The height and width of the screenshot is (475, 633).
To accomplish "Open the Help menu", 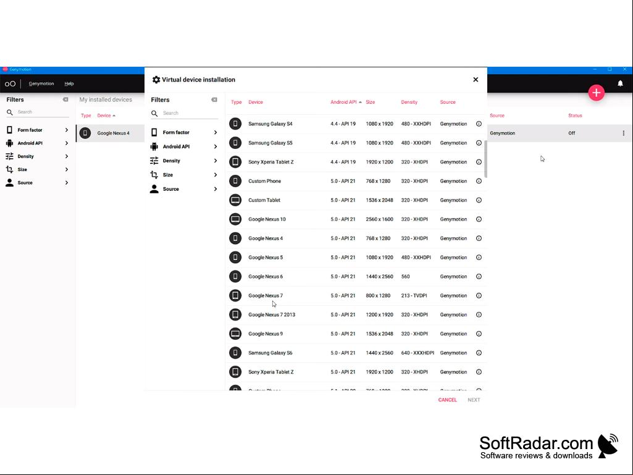I will [69, 83].
